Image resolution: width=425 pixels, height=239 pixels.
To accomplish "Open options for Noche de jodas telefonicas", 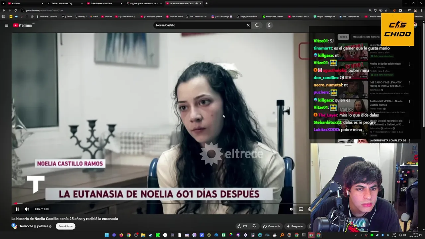I will [409, 64].
